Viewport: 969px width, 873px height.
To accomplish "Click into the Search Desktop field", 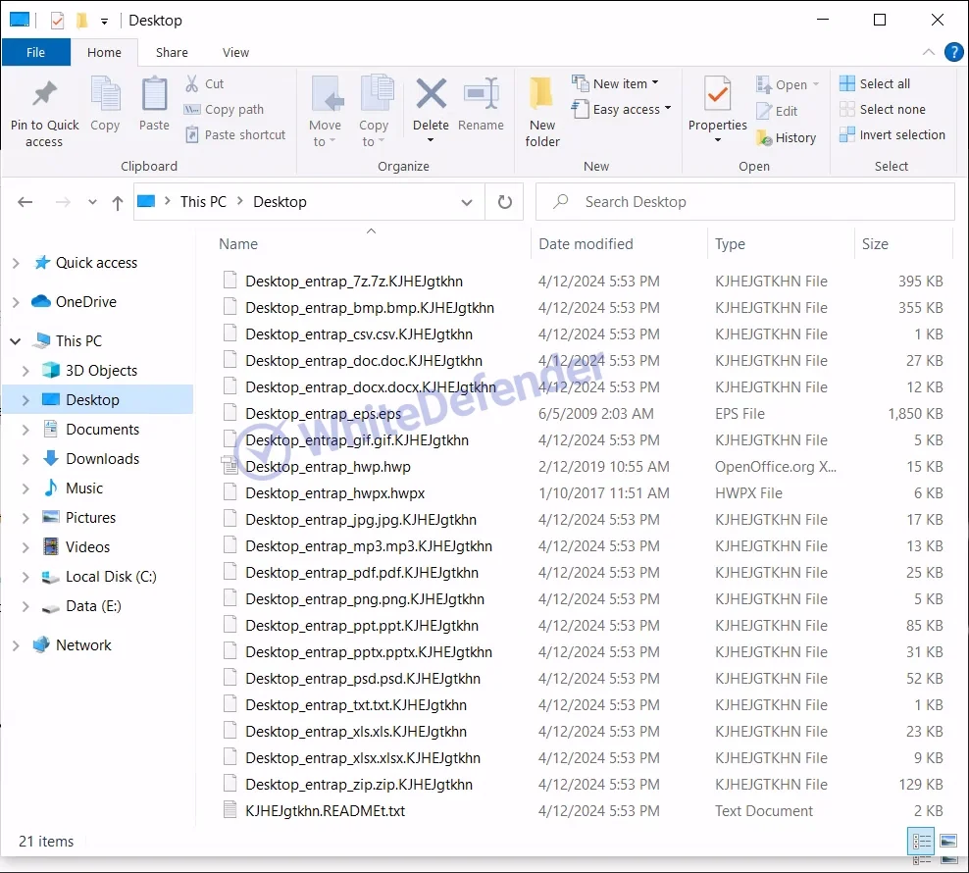I will (x=755, y=202).
